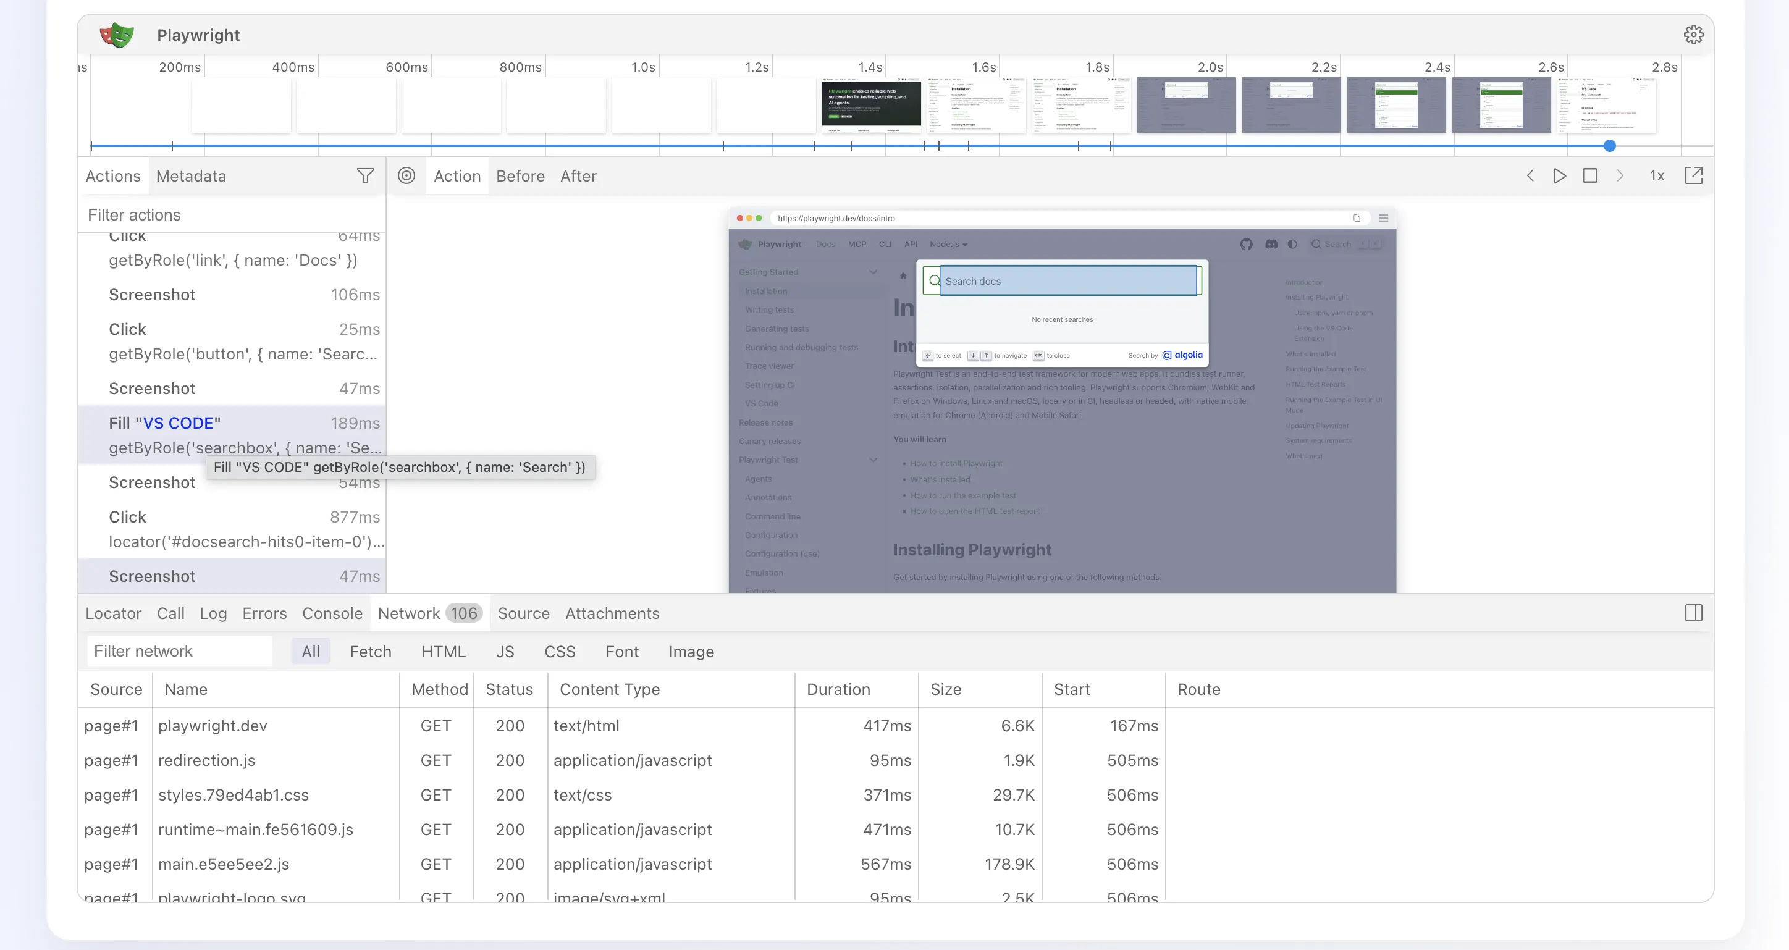
Task: Click the Playwright masks logo
Action: click(x=117, y=35)
